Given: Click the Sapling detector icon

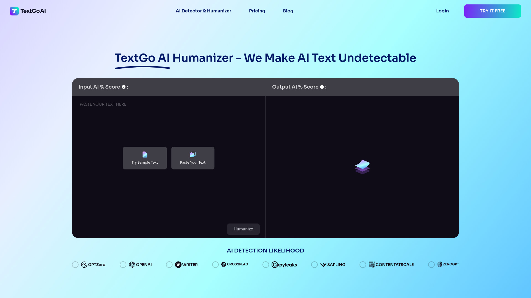Looking at the screenshot, I should pos(323,264).
